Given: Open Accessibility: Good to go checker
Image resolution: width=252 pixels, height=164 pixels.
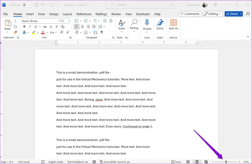Looking at the screenshot, I should (115, 162).
